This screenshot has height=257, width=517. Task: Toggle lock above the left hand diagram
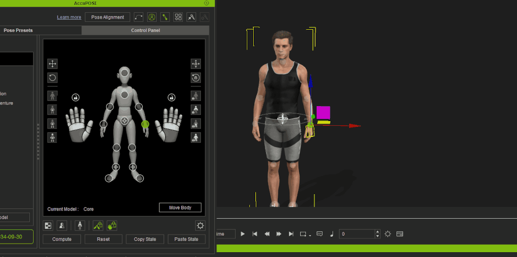click(x=76, y=98)
